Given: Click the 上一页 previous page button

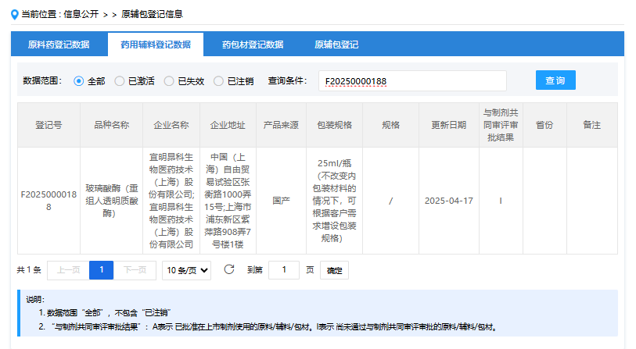Looking at the screenshot, I should pos(68,270).
